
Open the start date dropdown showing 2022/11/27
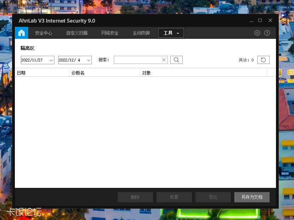click(52, 60)
